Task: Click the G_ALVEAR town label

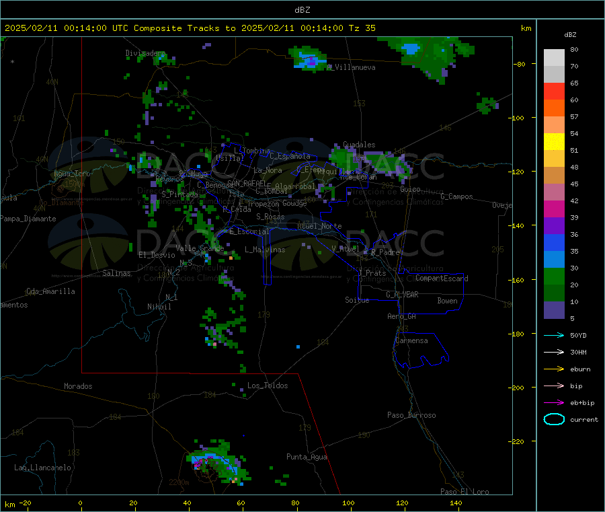Action: tap(402, 295)
